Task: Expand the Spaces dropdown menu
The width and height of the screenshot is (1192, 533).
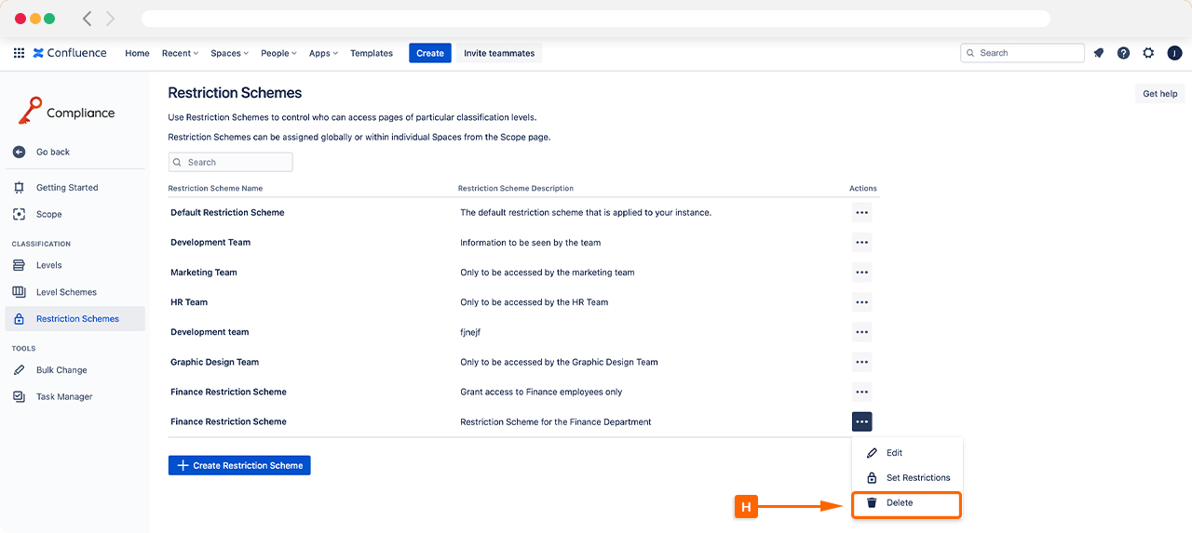Action: [x=229, y=53]
